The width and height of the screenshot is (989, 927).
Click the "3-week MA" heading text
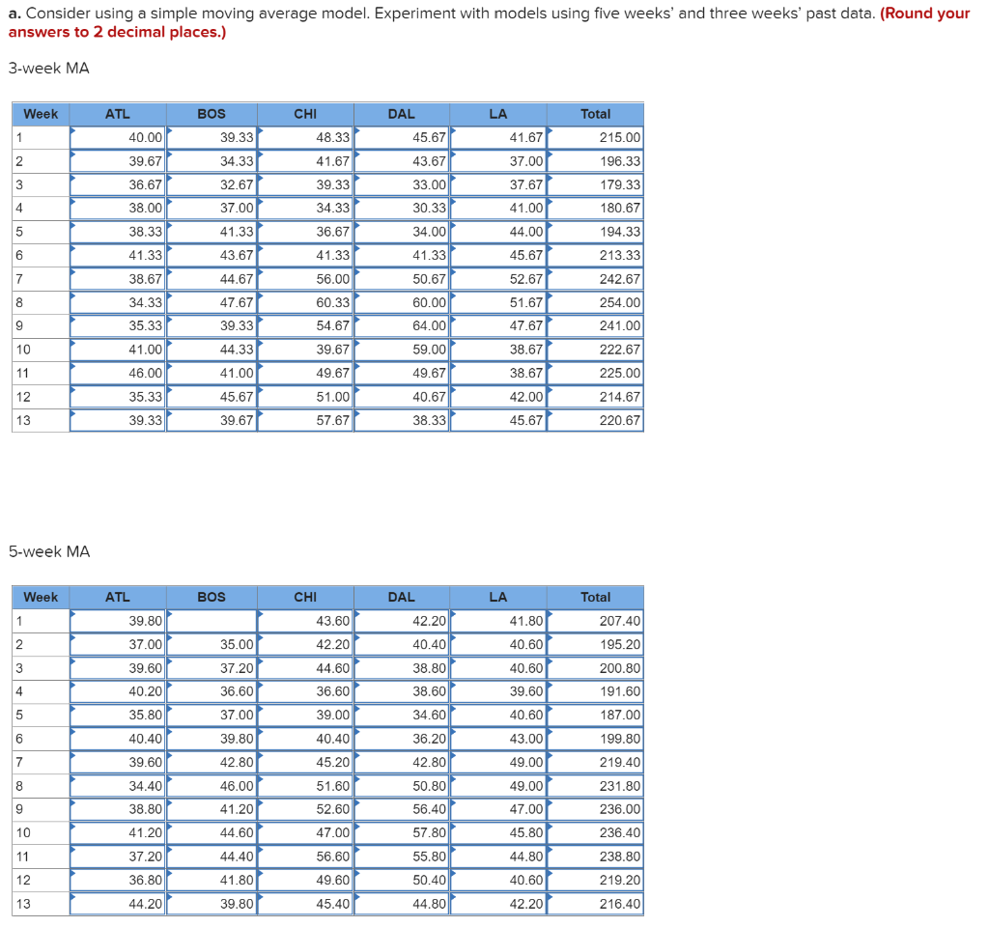(x=49, y=69)
